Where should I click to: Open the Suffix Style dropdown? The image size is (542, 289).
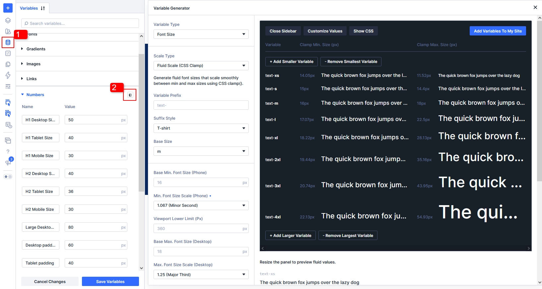tap(201, 128)
